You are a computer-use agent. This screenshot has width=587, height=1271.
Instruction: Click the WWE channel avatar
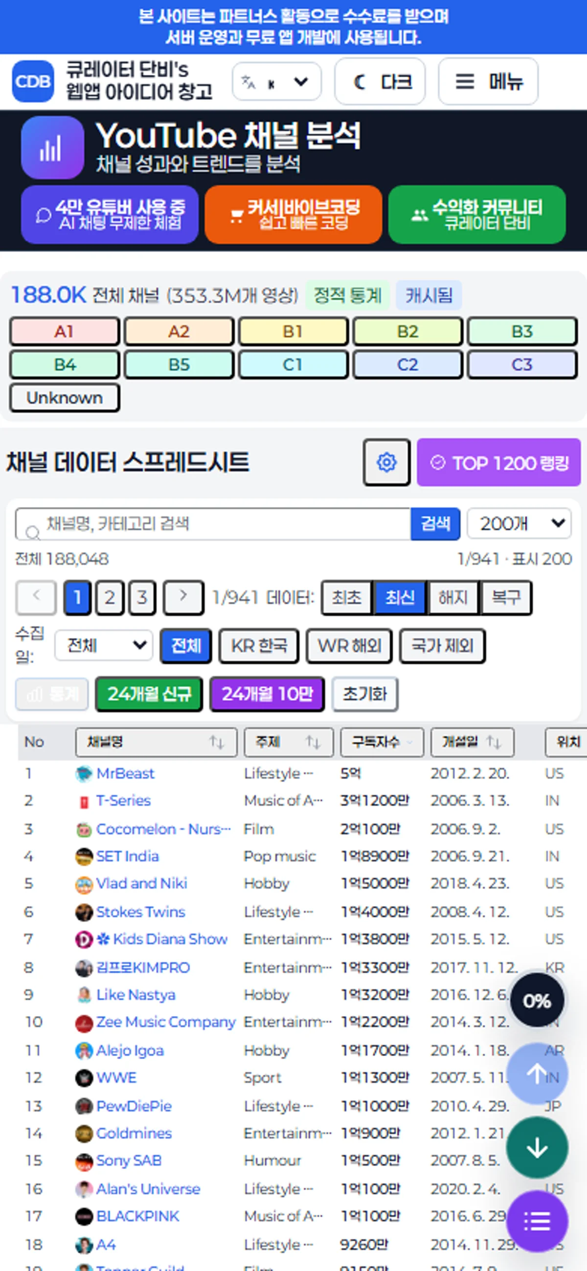pyautogui.click(x=84, y=1078)
